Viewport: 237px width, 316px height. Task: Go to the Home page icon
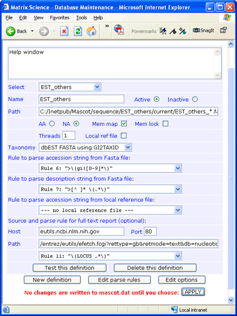[x=91, y=31]
